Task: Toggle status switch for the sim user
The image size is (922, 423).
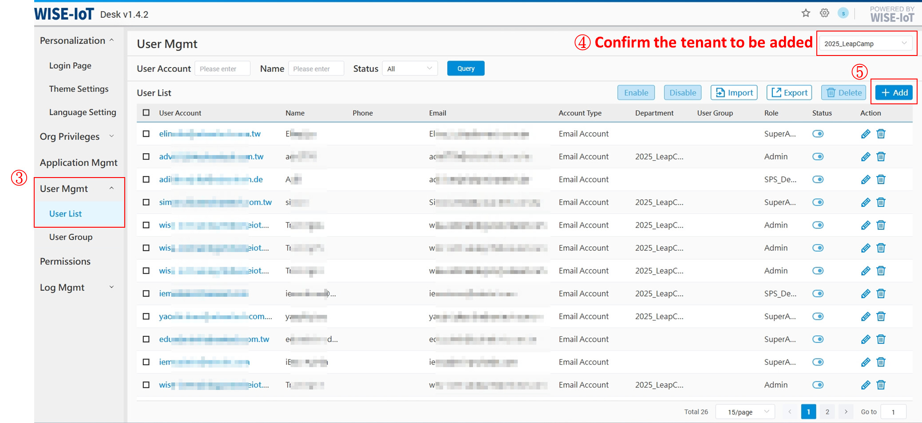Action: (818, 202)
